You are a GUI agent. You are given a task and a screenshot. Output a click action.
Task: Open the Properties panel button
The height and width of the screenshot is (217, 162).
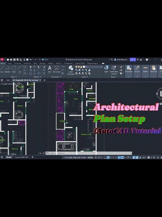pyautogui.click(x=129, y=69)
